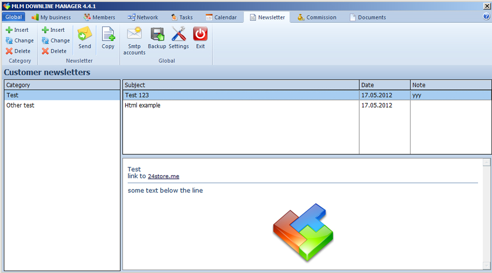The width and height of the screenshot is (492, 273).
Task: Click the Send newsletter icon
Action: pos(84,35)
